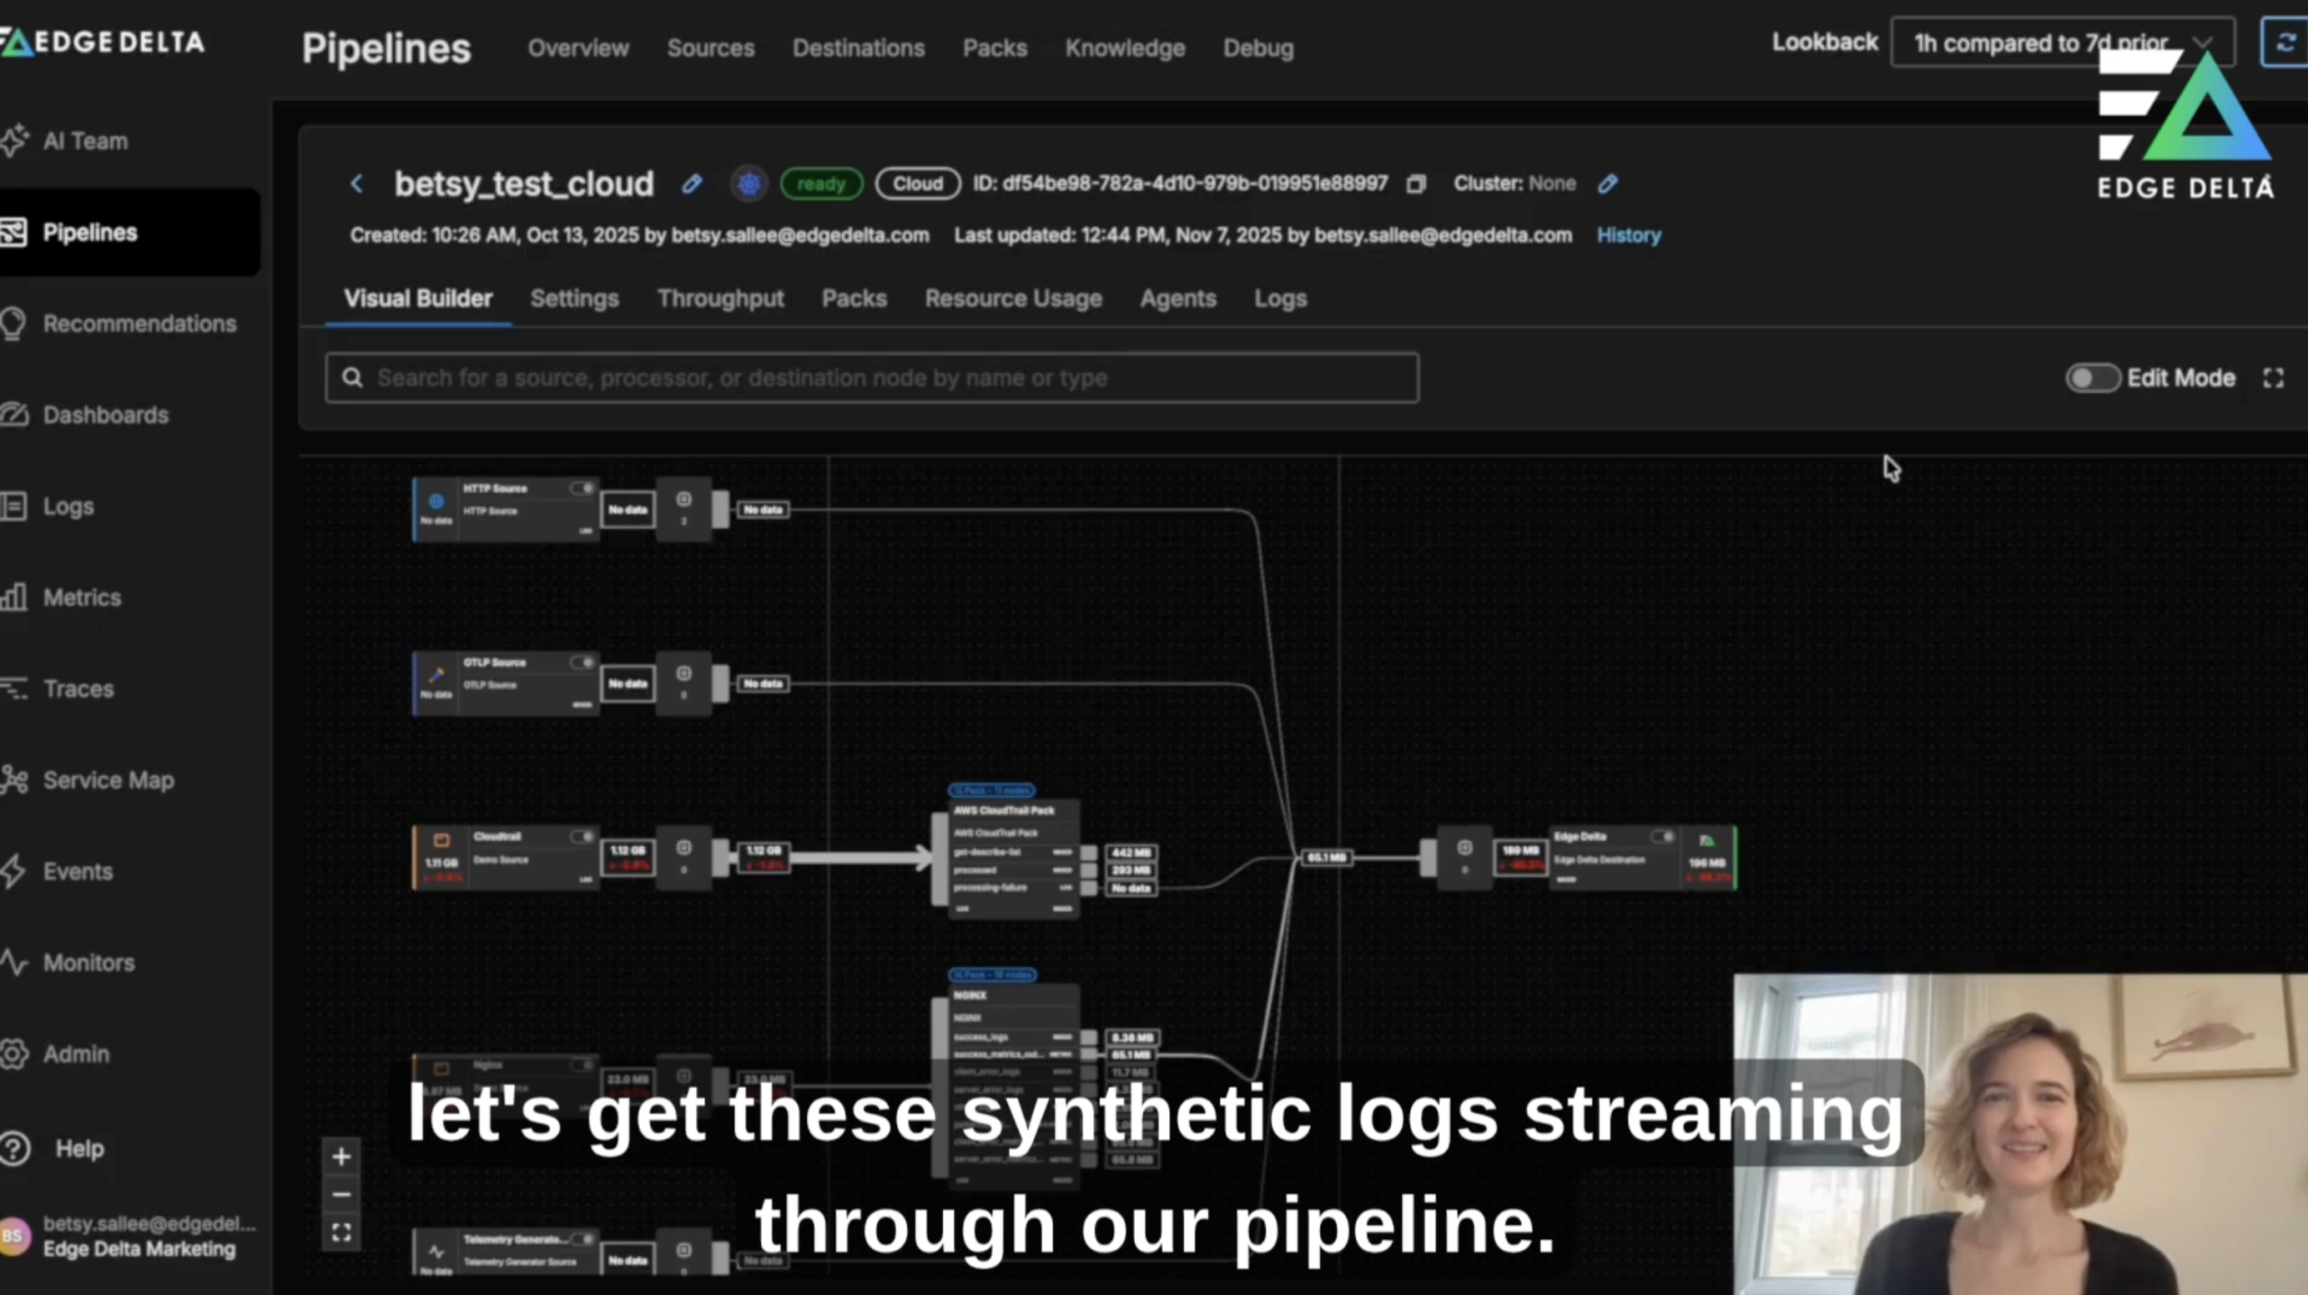Navigate back using the back arrow
Viewport: 2308px width, 1295px height.
[x=356, y=183]
